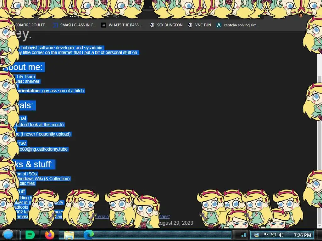Screen dimensions: 322x241
Task: Click the 7:26 PM taskbar clock
Action: (x=302, y=235)
